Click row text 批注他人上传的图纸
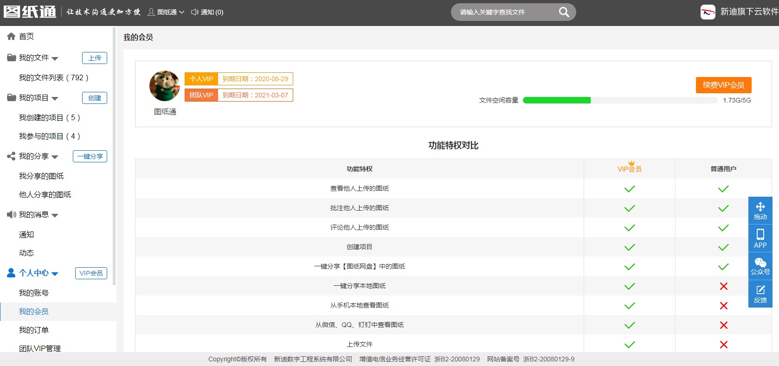The image size is (779, 366). tap(360, 208)
